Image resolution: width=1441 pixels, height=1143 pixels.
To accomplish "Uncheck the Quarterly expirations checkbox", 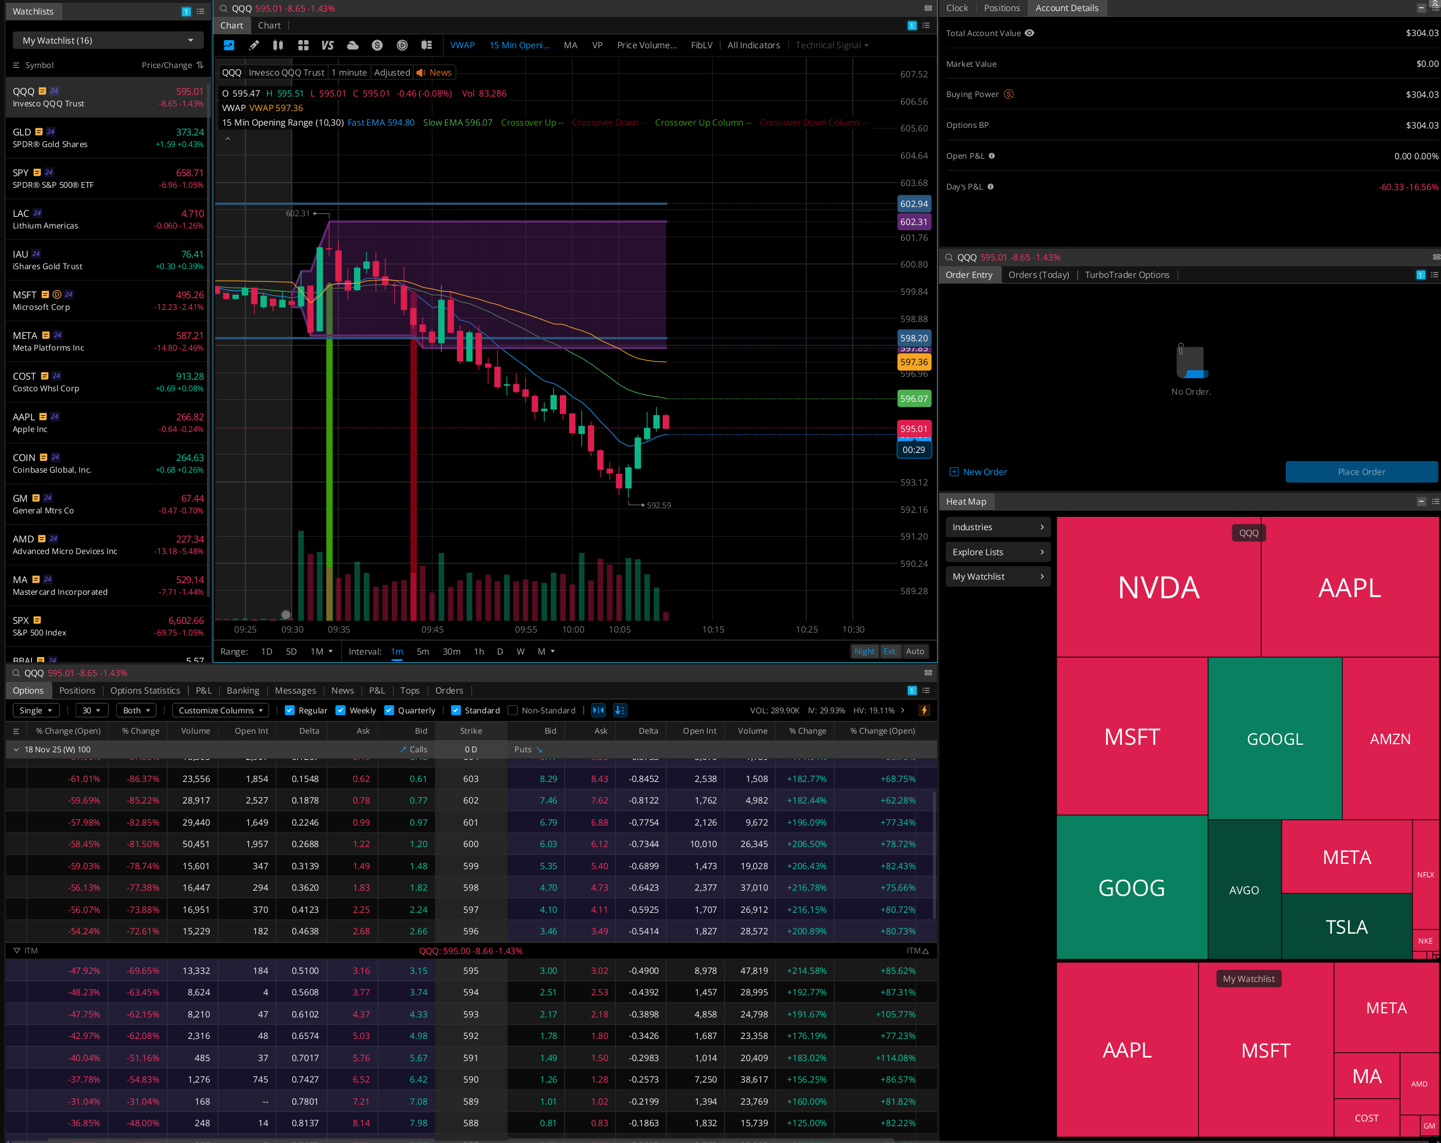I will (x=389, y=710).
